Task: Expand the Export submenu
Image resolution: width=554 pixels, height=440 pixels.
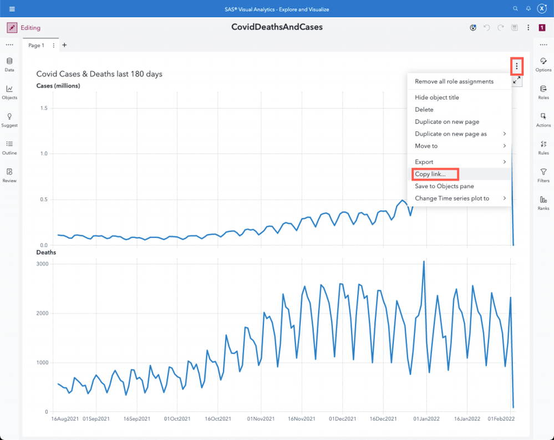Action: [x=459, y=162]
